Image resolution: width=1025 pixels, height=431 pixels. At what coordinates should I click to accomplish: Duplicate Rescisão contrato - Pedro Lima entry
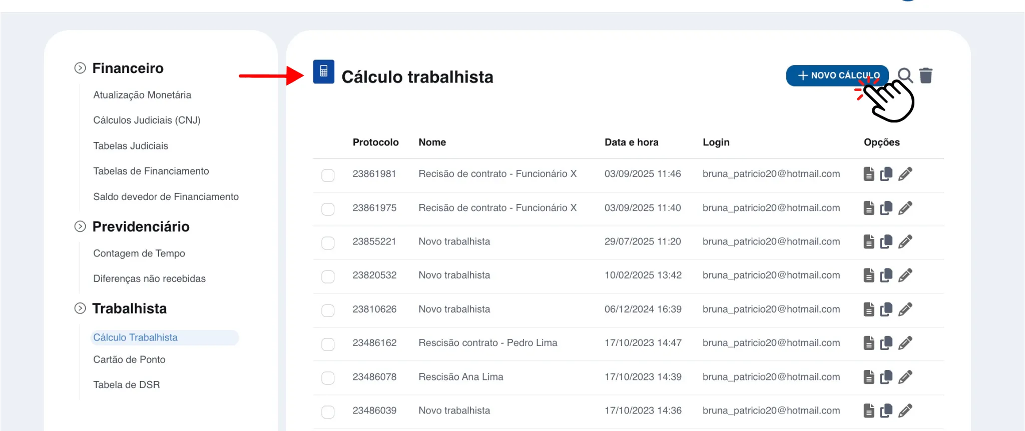click(886, 343)
